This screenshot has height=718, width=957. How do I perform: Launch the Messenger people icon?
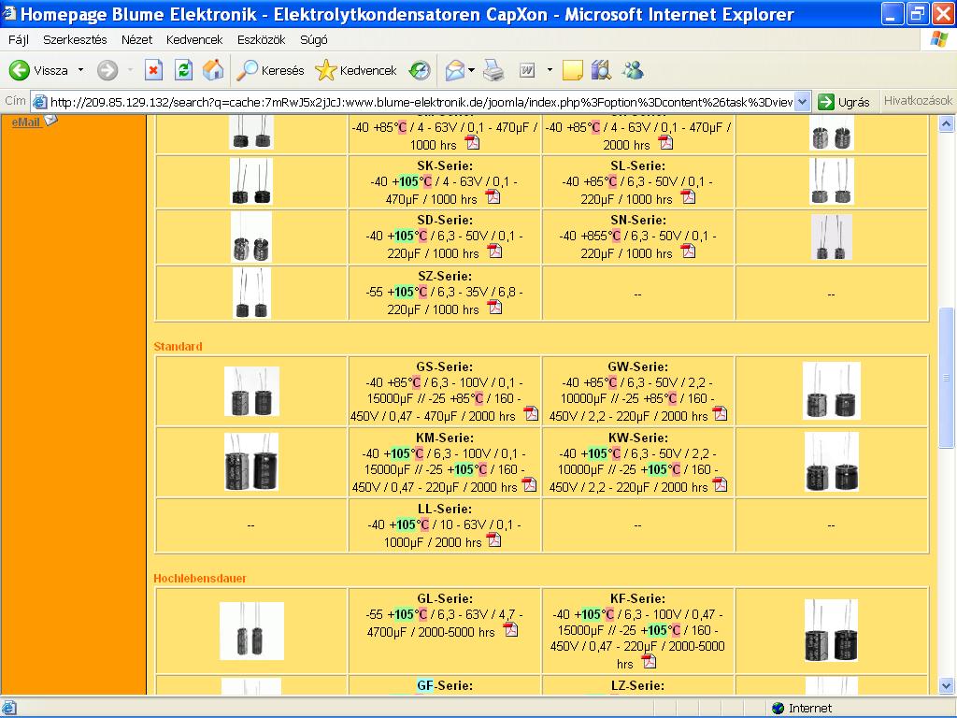pyautogui.click(x=633, y=70)
